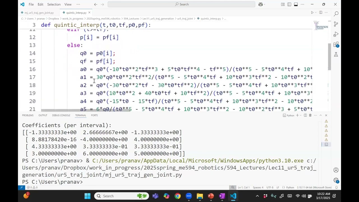The width and height of the screenshot is (359, 202).
Task: Click the code minimap preview
Action: 321,26
